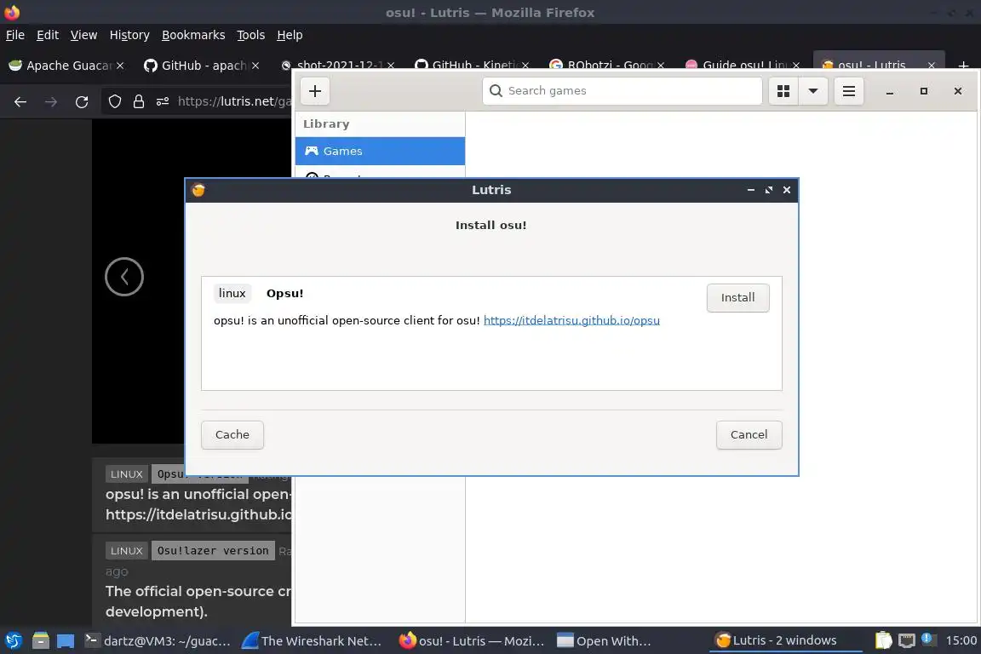Switch to the Open With taskbar entry
981x654 pixels.
605,641
